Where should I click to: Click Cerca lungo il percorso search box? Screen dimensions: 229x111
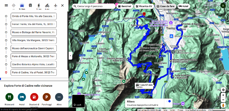click(x=94, y=6)
